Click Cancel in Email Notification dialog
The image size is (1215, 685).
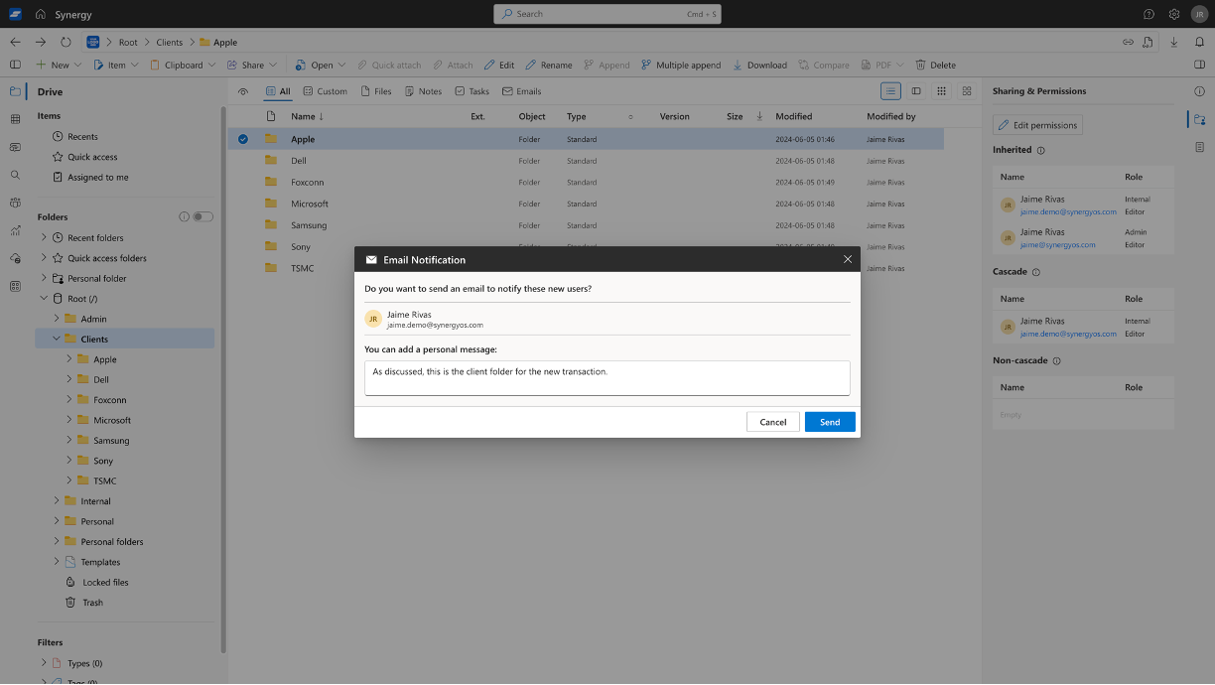click(x=773, y=422)
